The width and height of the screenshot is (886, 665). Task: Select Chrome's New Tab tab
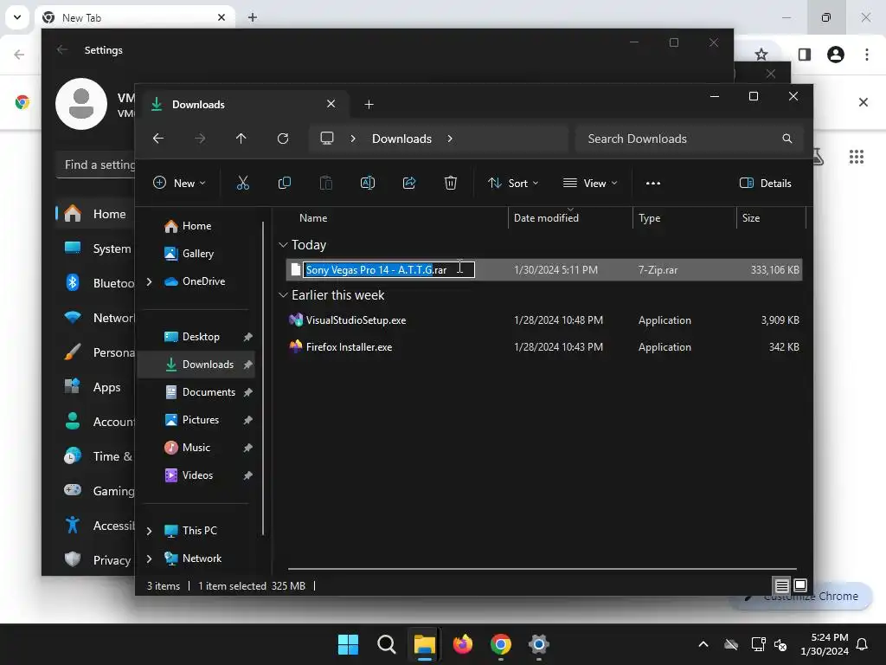click(134, 17)
